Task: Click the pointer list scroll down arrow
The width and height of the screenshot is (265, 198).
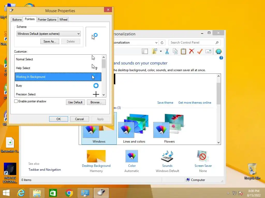Action: coord(104,95)
